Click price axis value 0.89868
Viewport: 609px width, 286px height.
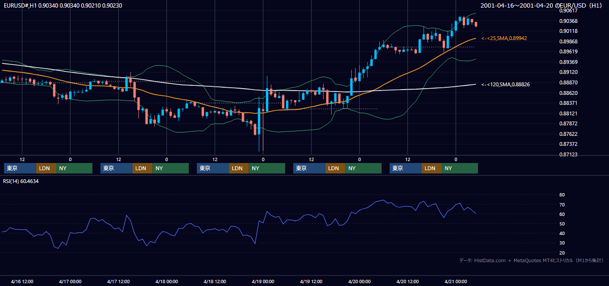568,41
